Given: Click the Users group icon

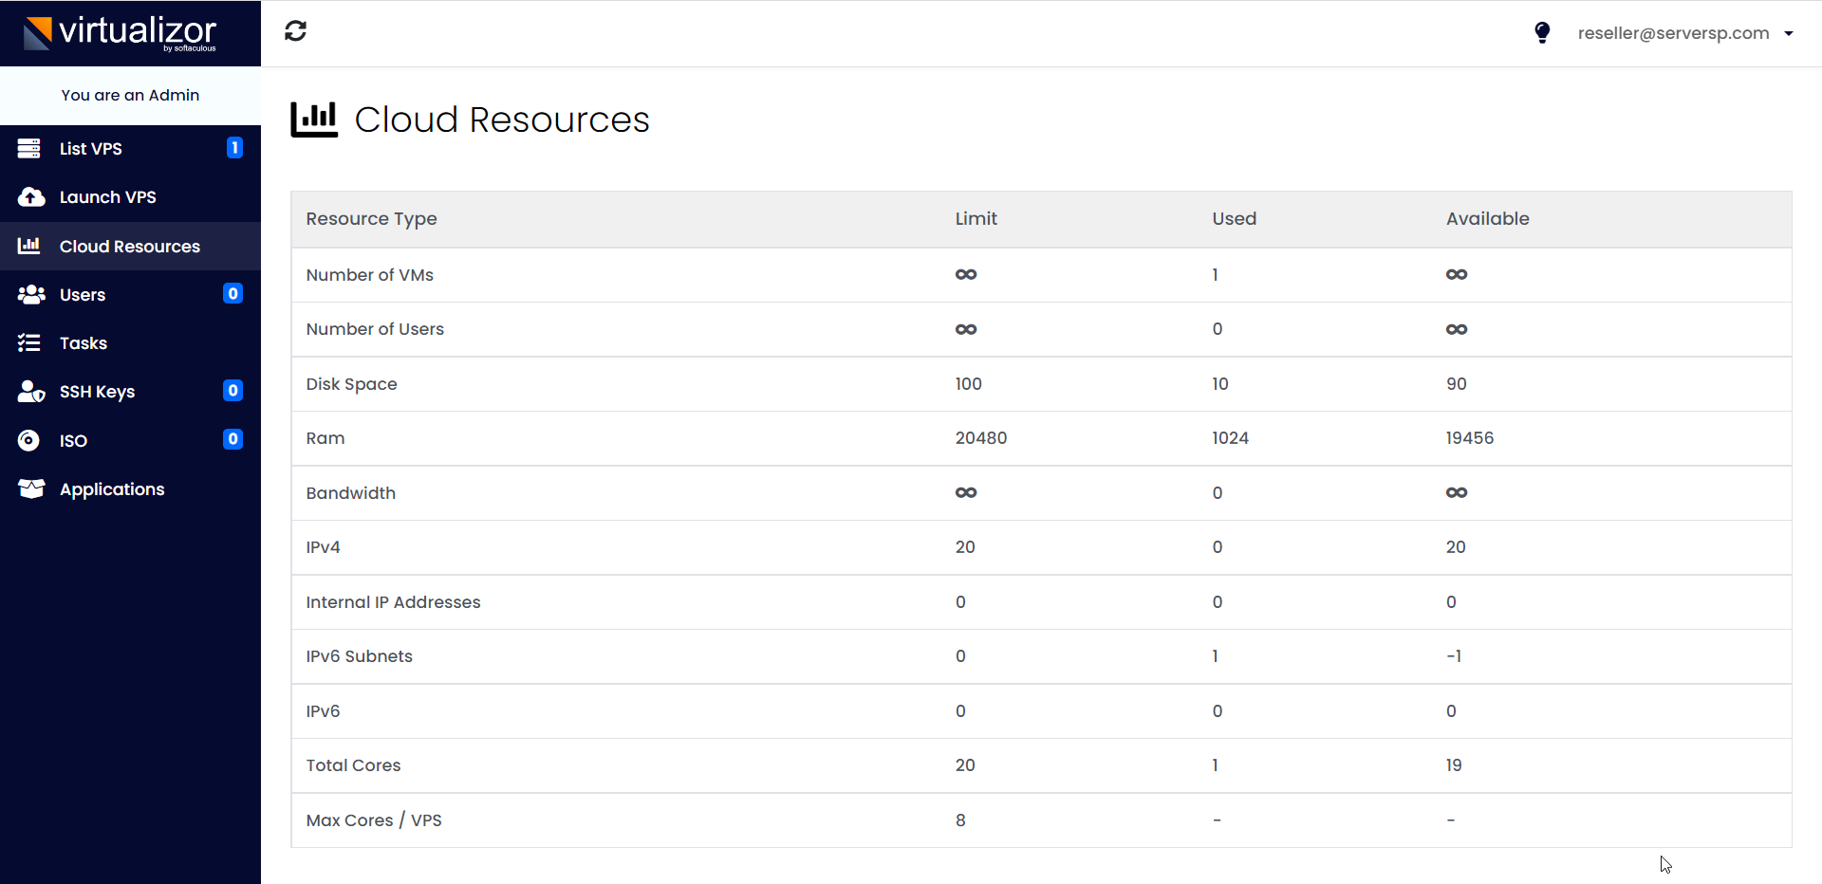Looking at the screenshot, I should (x=31, y=295).
